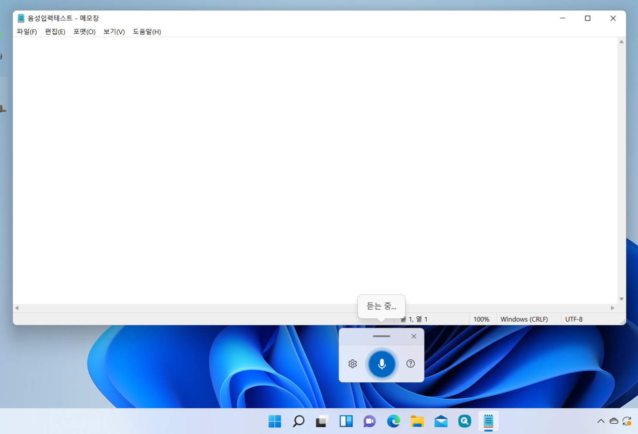
Task: Click the resize grip in status bar
Action: (622, 322)
